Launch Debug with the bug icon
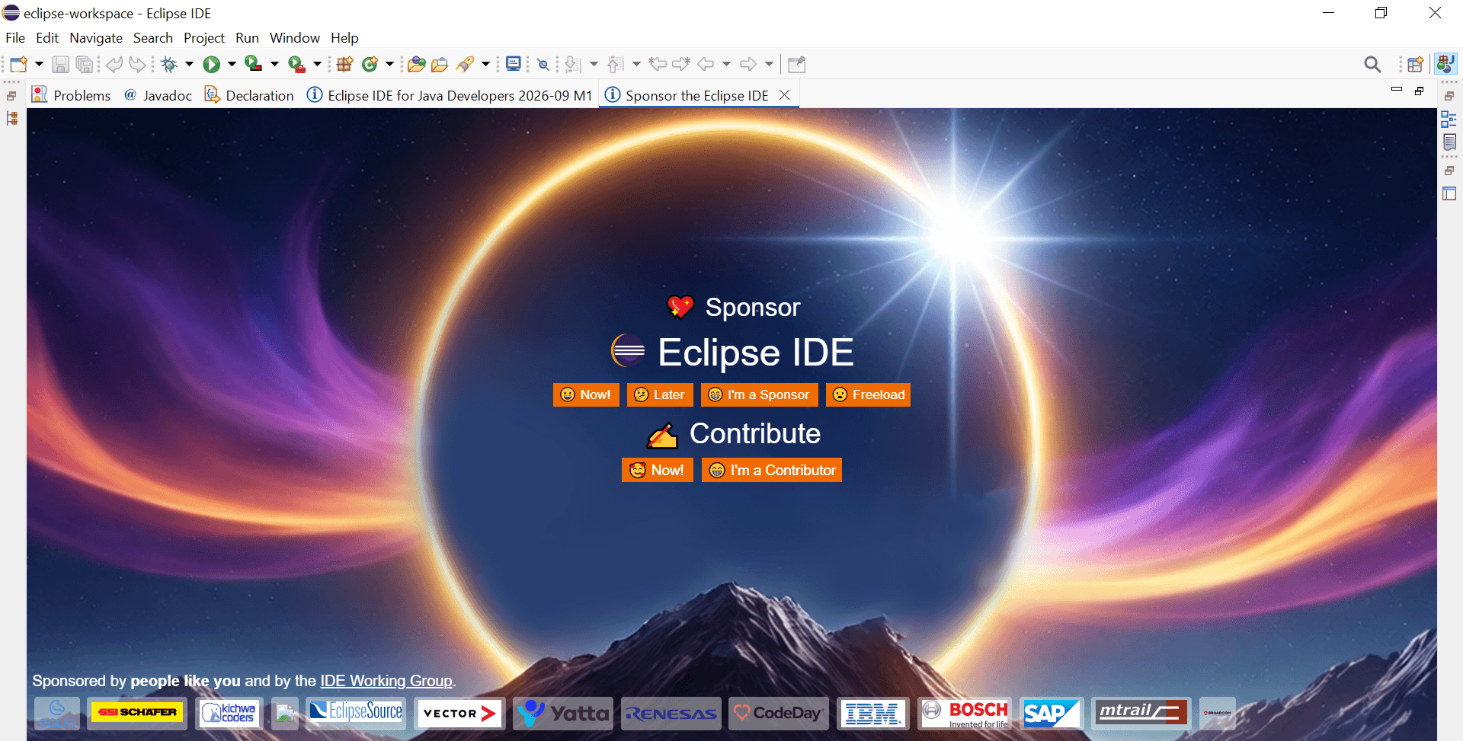The width and height of the screenshot is (1463, 741). click(x=169, y=64)
